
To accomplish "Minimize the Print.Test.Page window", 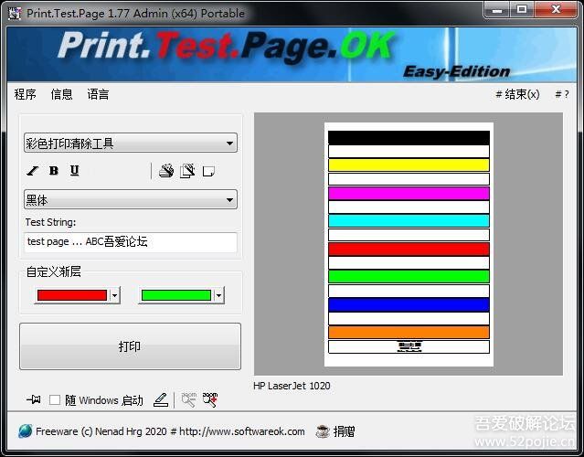I will coord(497,10).
